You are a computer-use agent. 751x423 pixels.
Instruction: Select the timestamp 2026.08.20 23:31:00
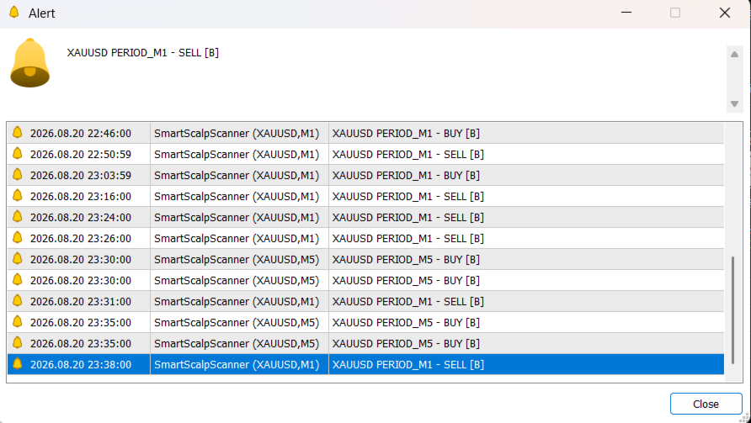click(81, 302)
